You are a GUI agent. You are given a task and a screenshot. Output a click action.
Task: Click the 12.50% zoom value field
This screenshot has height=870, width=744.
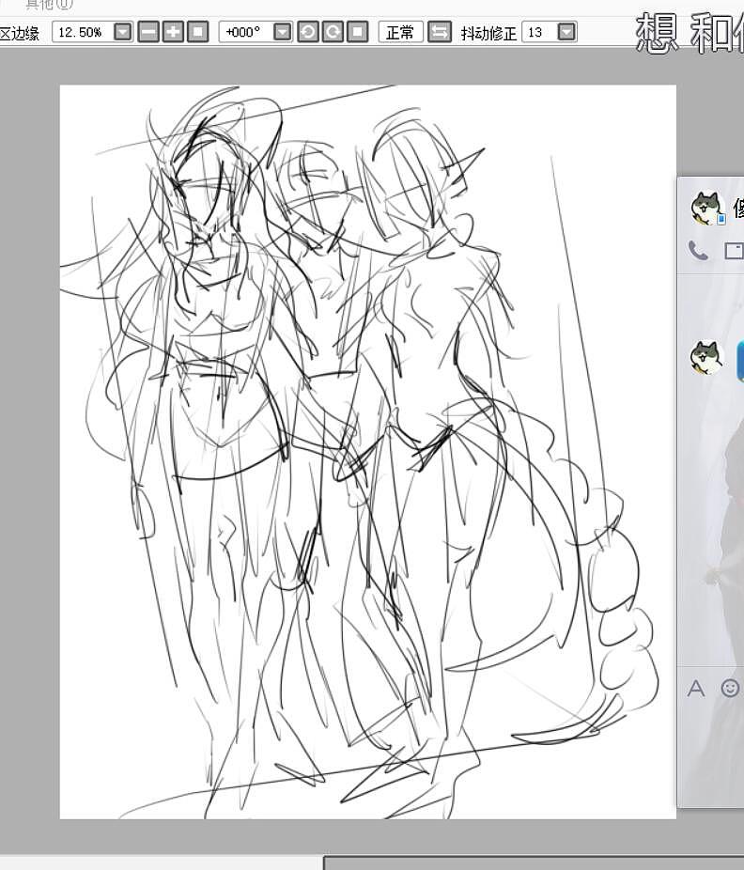(83, 32)
